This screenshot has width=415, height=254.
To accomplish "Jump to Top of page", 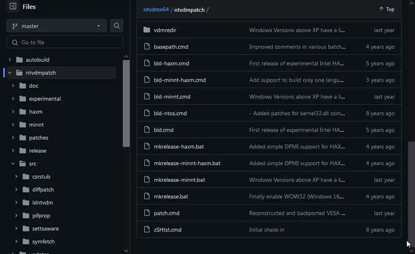I will [x=387, y=9].
